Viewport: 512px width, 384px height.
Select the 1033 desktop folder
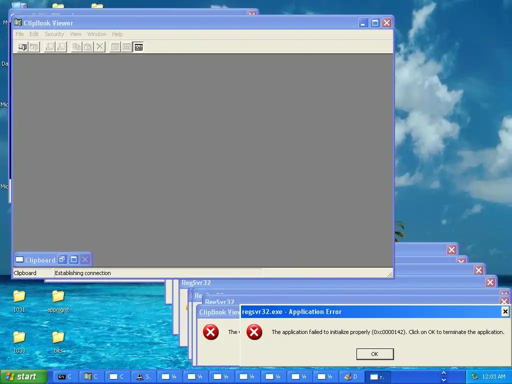(x=19, y=342)
